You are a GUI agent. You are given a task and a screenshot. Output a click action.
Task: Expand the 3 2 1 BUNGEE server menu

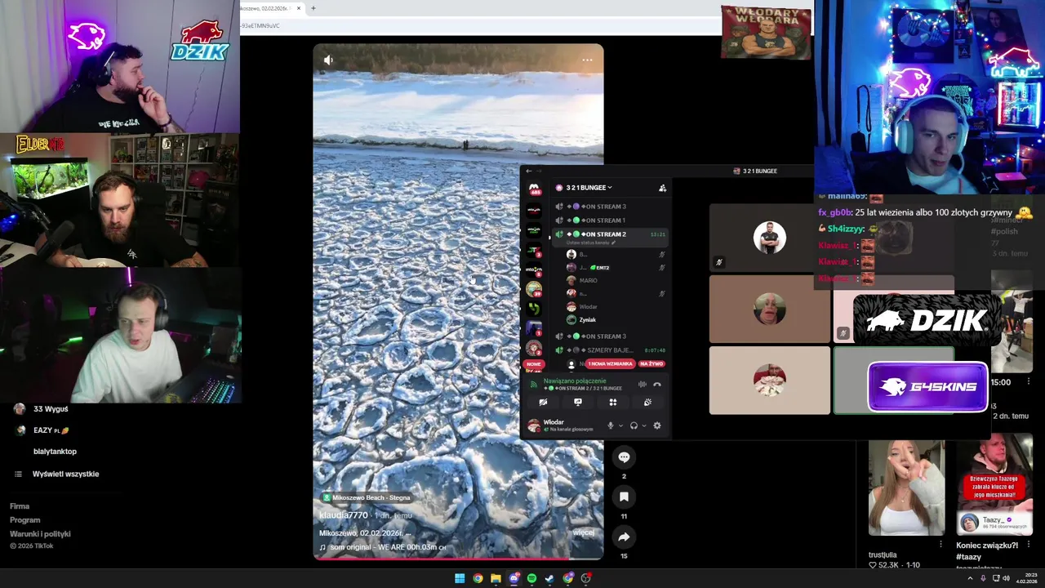point(589,188)
